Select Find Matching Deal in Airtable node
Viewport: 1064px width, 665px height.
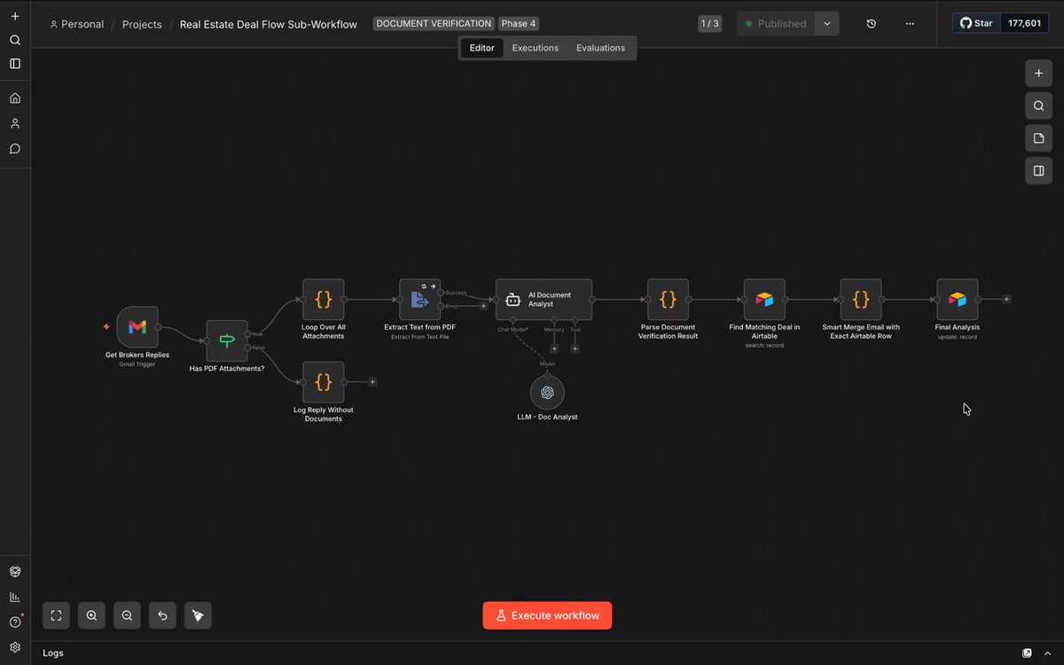click(764, 300)
